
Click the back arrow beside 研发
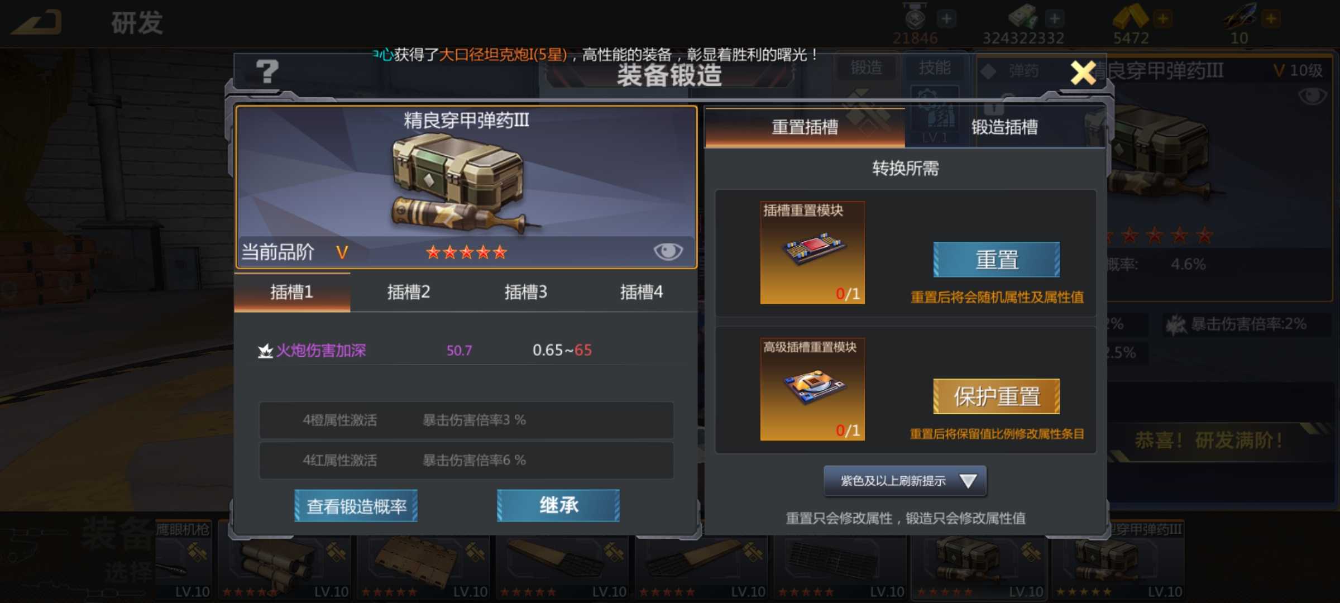click(36, 23)
